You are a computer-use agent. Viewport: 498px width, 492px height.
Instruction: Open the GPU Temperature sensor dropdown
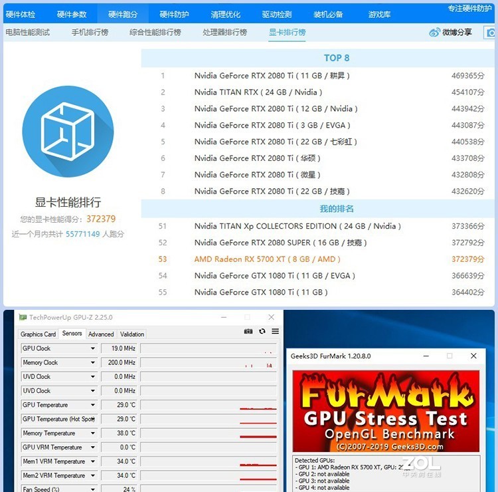point(93,405)
